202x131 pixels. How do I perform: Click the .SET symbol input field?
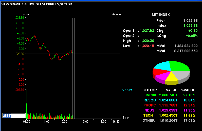click(x=14, y=116)
